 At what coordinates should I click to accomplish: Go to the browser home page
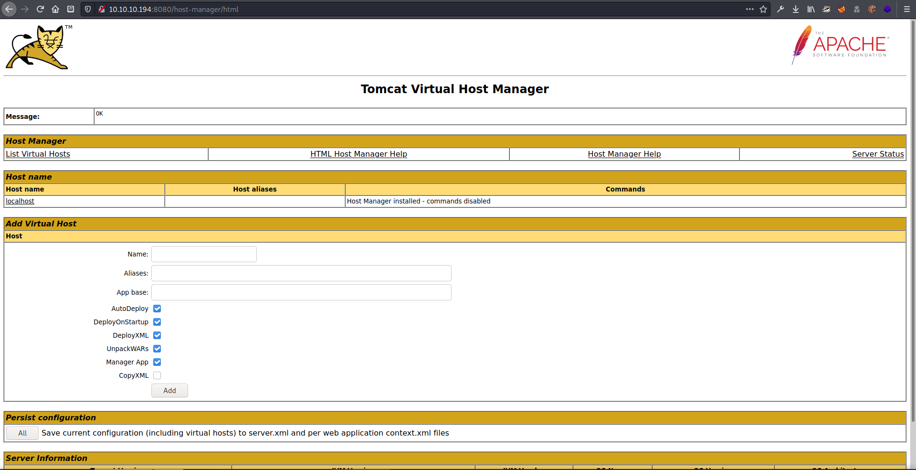(x=55, y=9)
